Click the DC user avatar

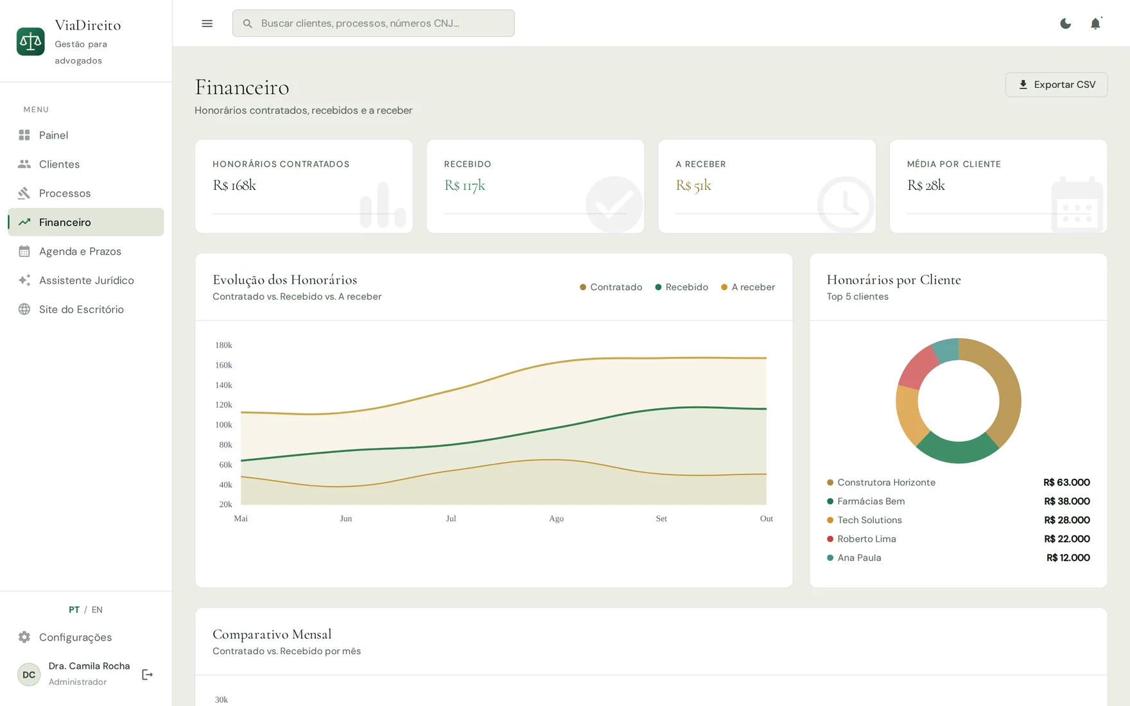coord(29,675)
